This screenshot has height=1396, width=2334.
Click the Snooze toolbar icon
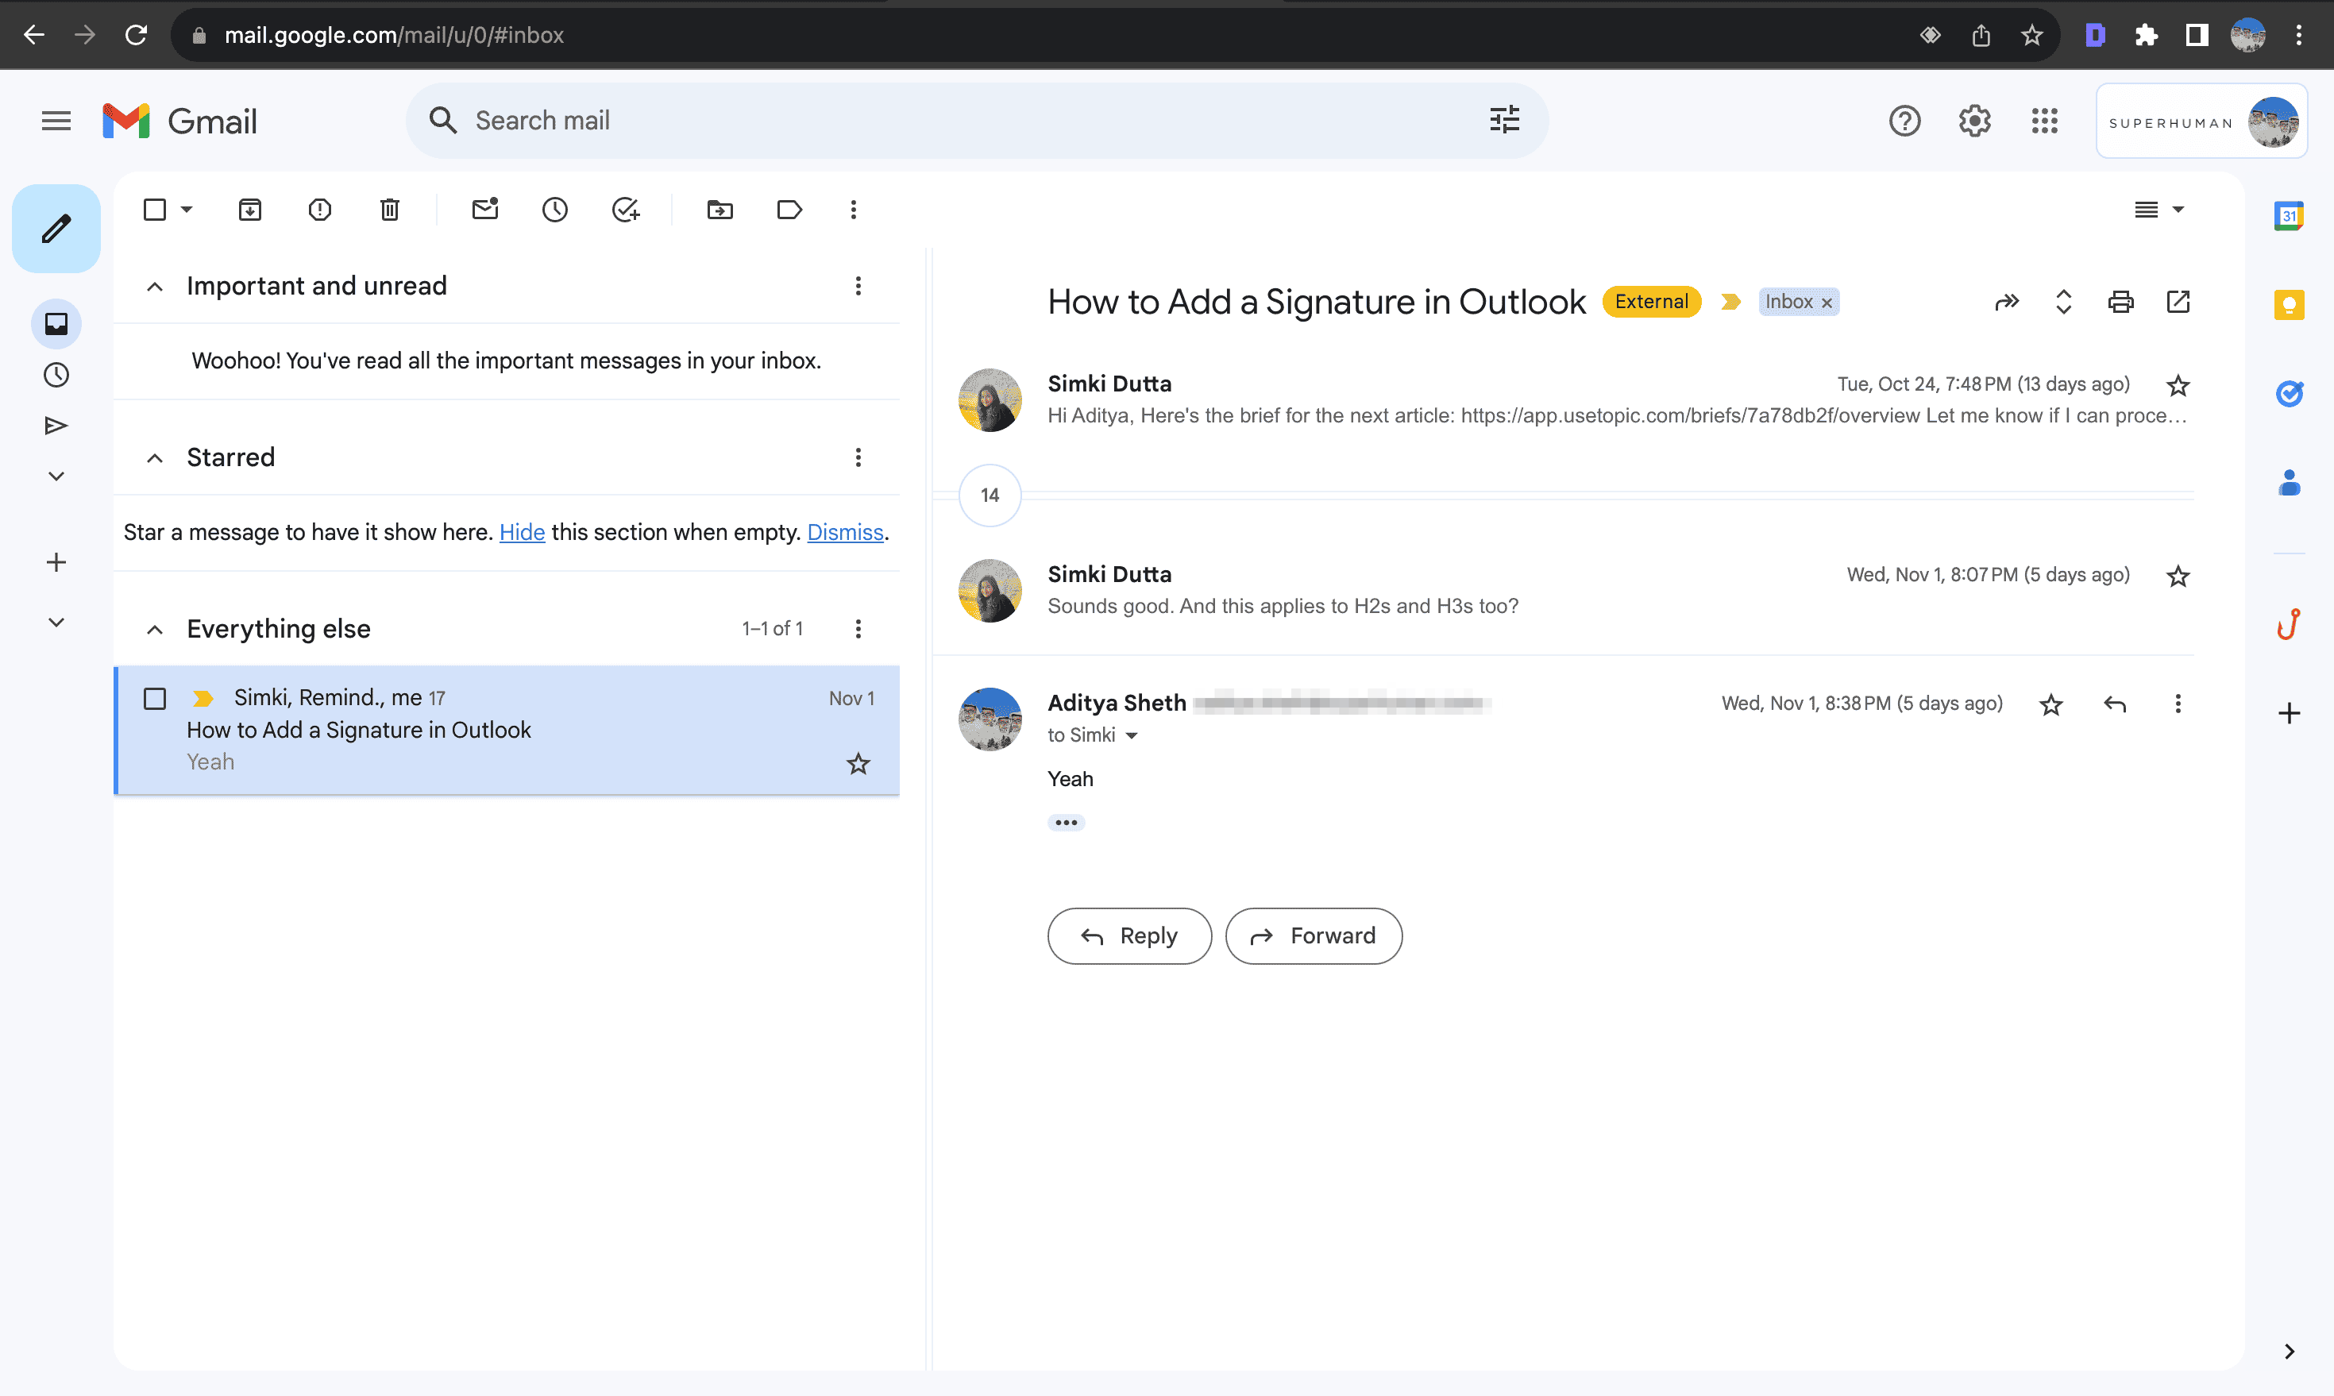click(x=554, y=210)
